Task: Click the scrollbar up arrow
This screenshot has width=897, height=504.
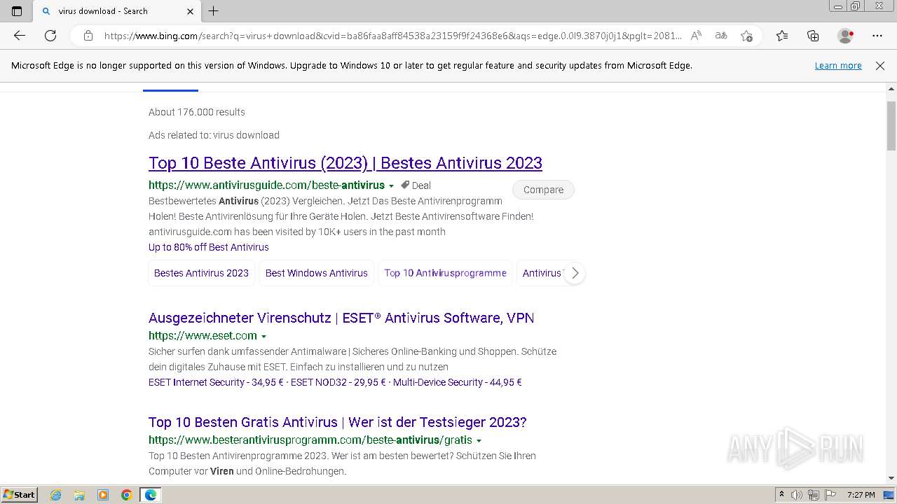Action: [x=891, y=90]
